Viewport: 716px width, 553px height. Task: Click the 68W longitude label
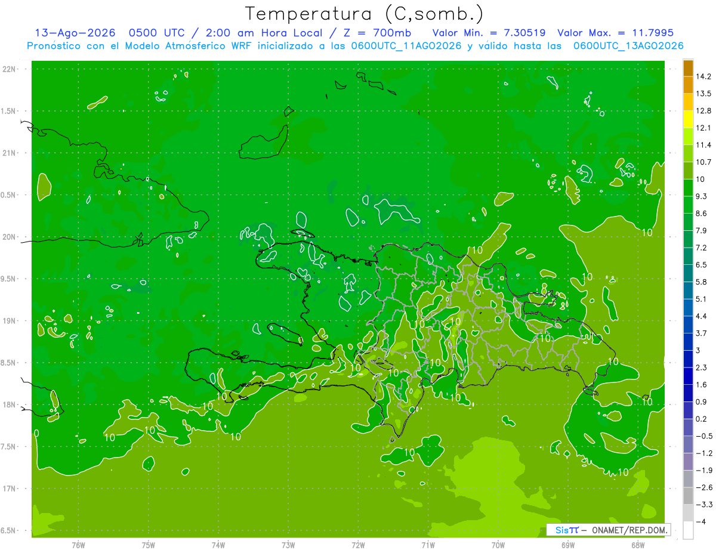click(638, 545)
